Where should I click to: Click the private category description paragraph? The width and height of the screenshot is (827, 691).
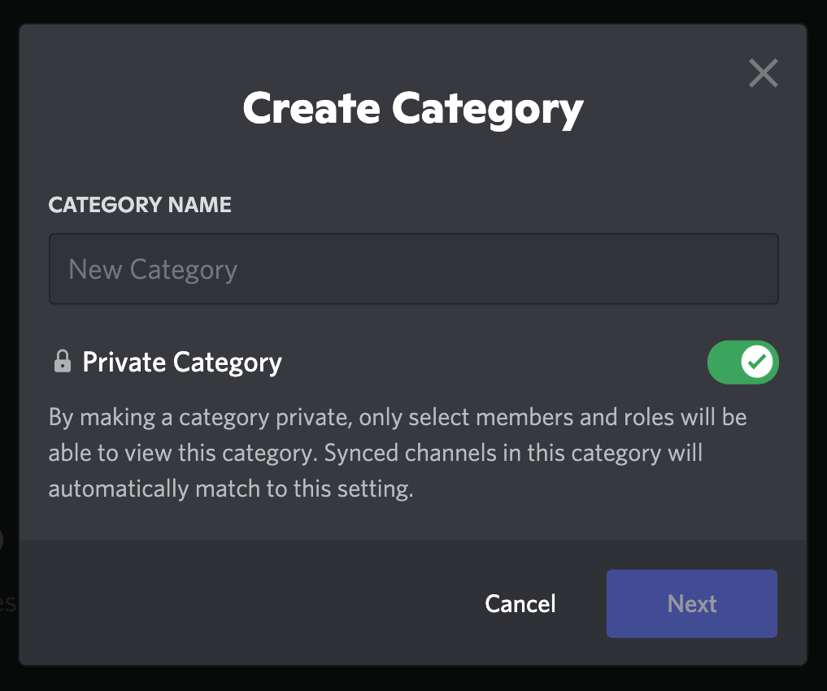coord(398,453)
